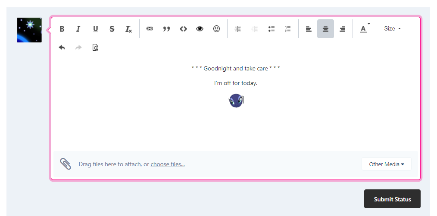Align text to the left
The image size is (437, 216).
coord(309,29)
